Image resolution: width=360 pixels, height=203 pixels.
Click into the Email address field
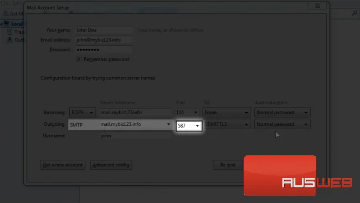tap(104, 40)
